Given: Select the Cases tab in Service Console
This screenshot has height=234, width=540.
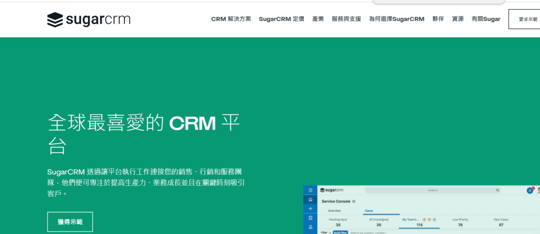Looking at the screenshot, I should click(x=369, y=211).
